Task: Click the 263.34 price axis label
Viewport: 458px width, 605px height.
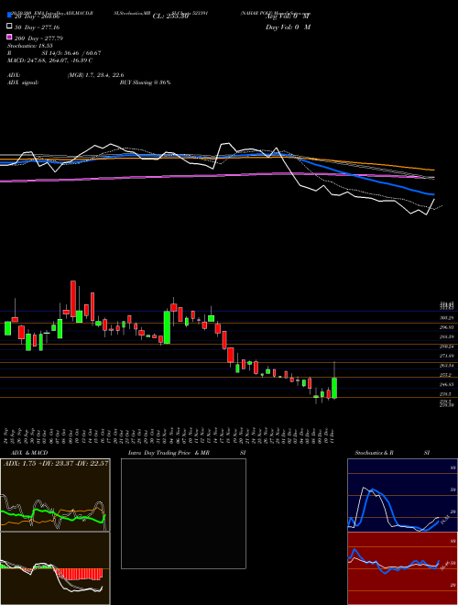Action: (x=446, y=366)
